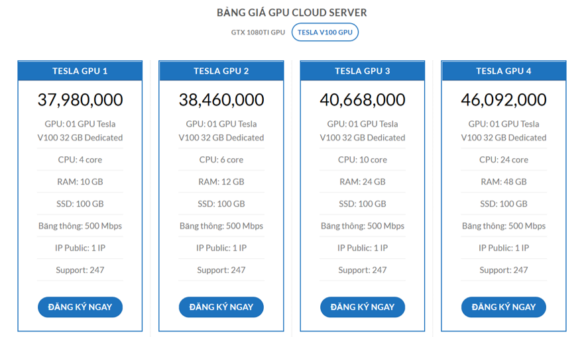Click 'Support: 247' in Tesla GPU 2 card
Viewport: 586px width, 337px height.
pos(221,270)
